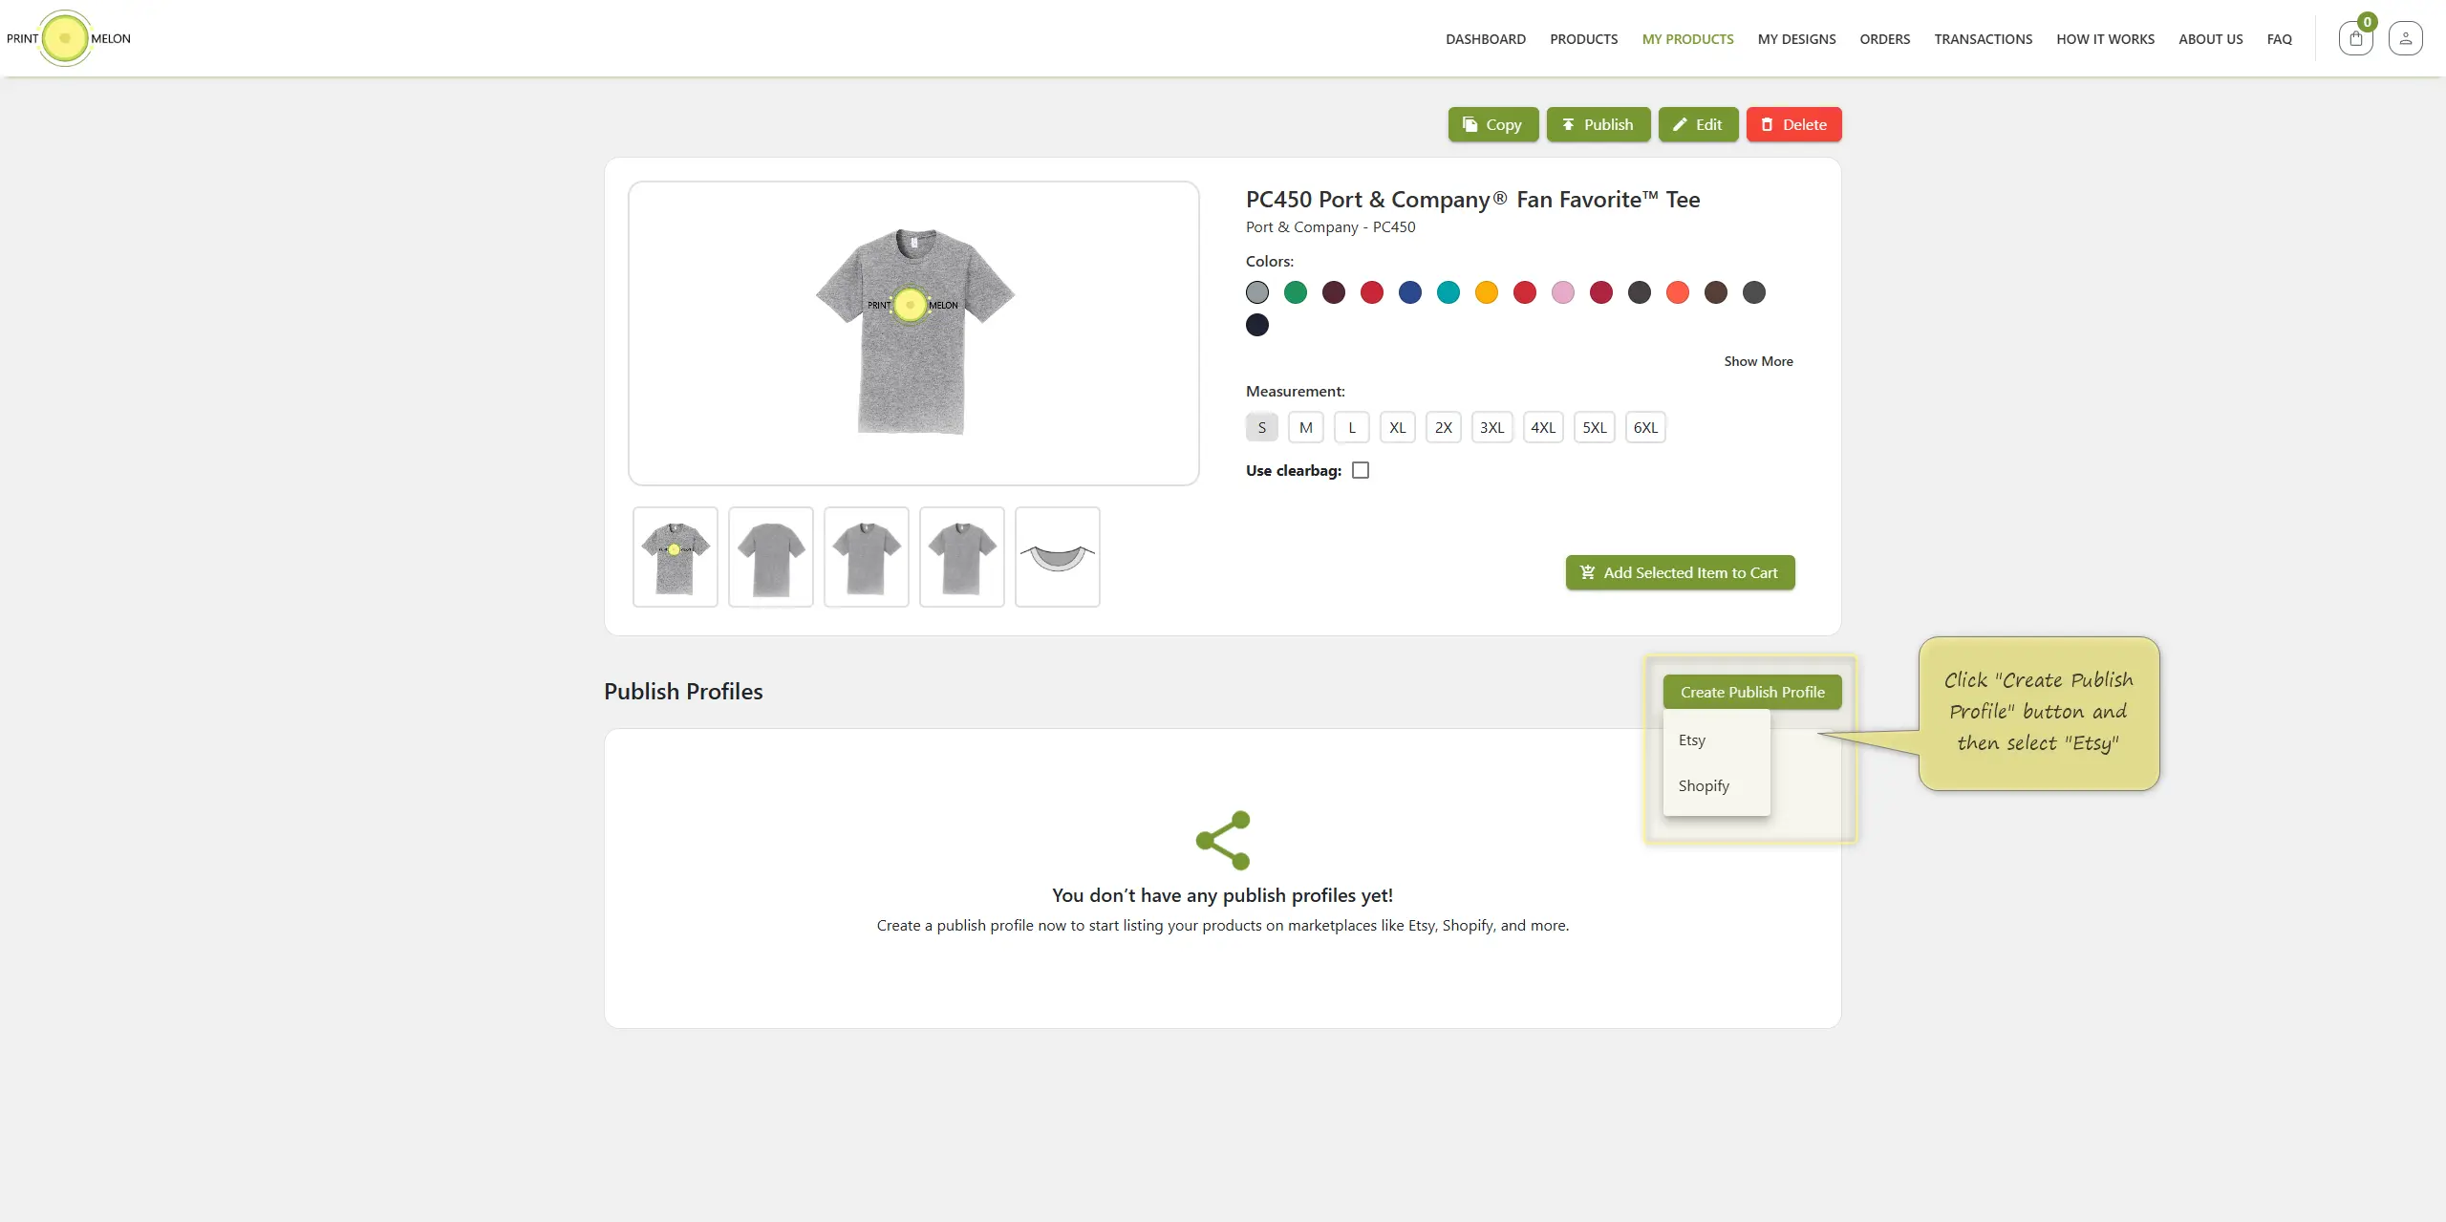
Task: Toggle the Create Publish Profile dropdown button
Action: (x=1752, y=692)
